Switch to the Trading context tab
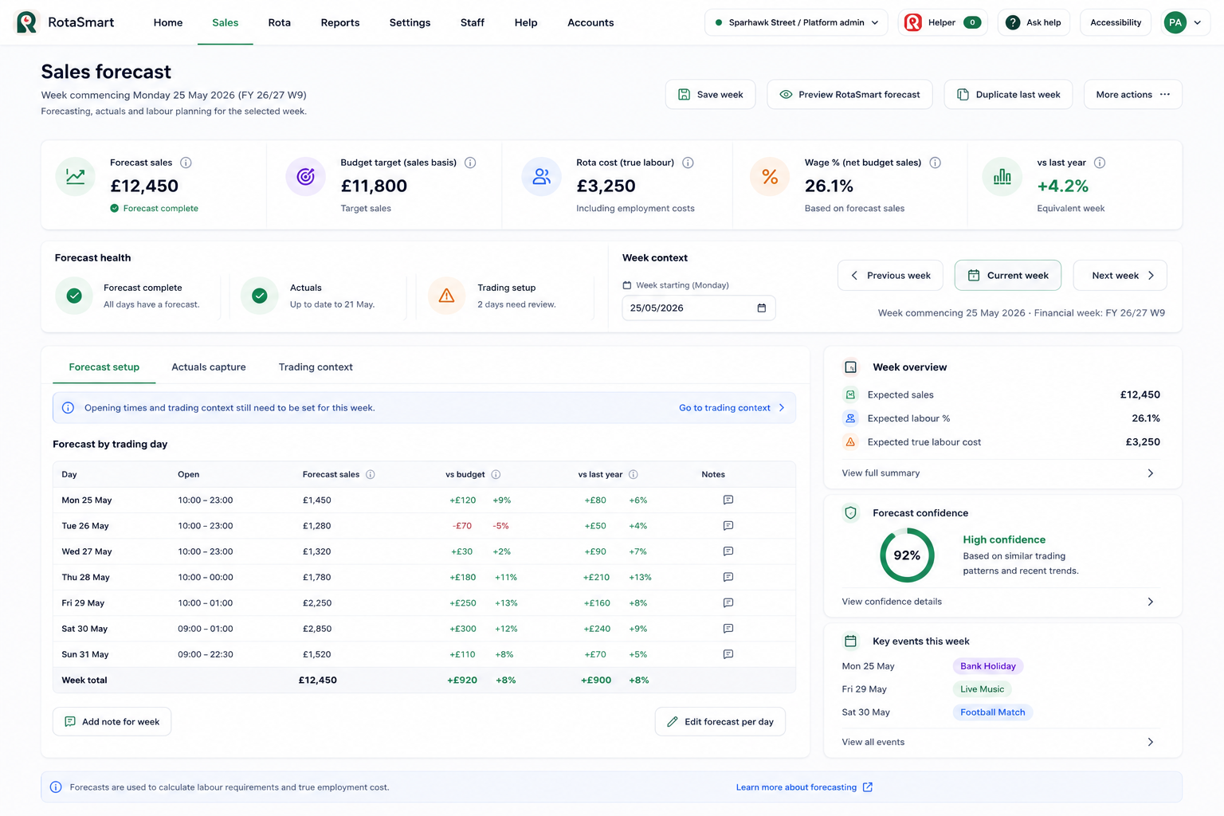 point(316,367)
